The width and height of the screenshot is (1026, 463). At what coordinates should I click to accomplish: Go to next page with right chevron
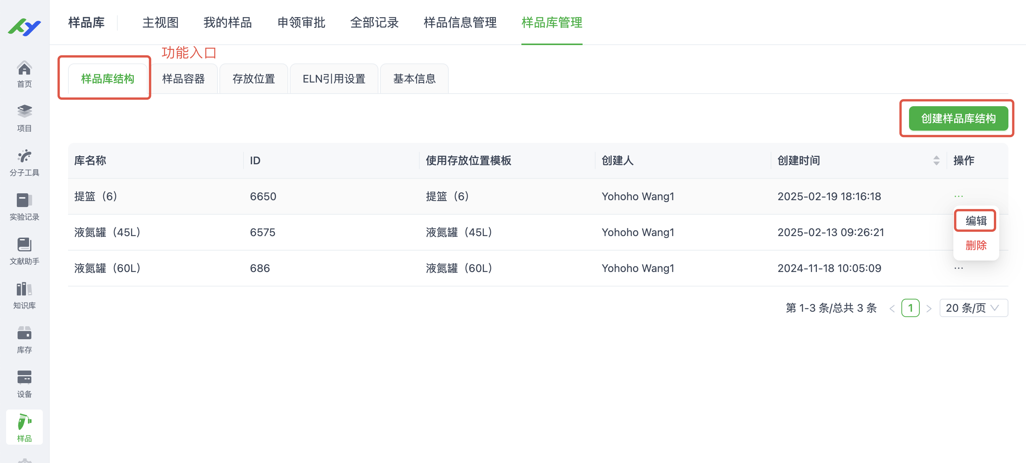coord(929,308)
